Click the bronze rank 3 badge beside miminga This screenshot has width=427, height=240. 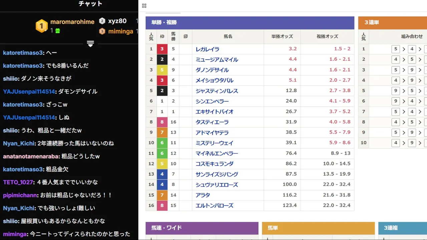click(x=102, y=31)
